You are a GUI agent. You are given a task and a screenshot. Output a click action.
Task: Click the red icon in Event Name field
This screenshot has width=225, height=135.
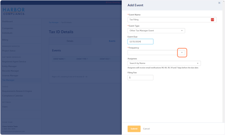pos(212,19)
